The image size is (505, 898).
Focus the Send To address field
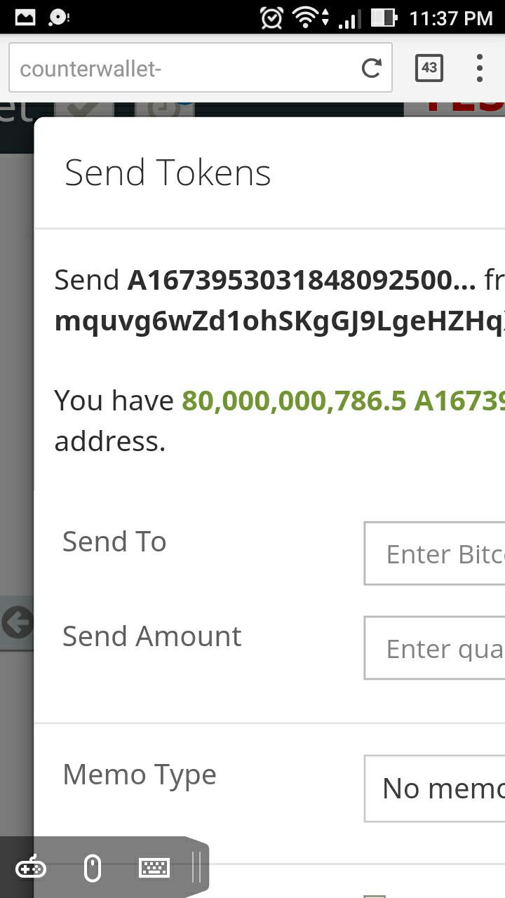435,554
